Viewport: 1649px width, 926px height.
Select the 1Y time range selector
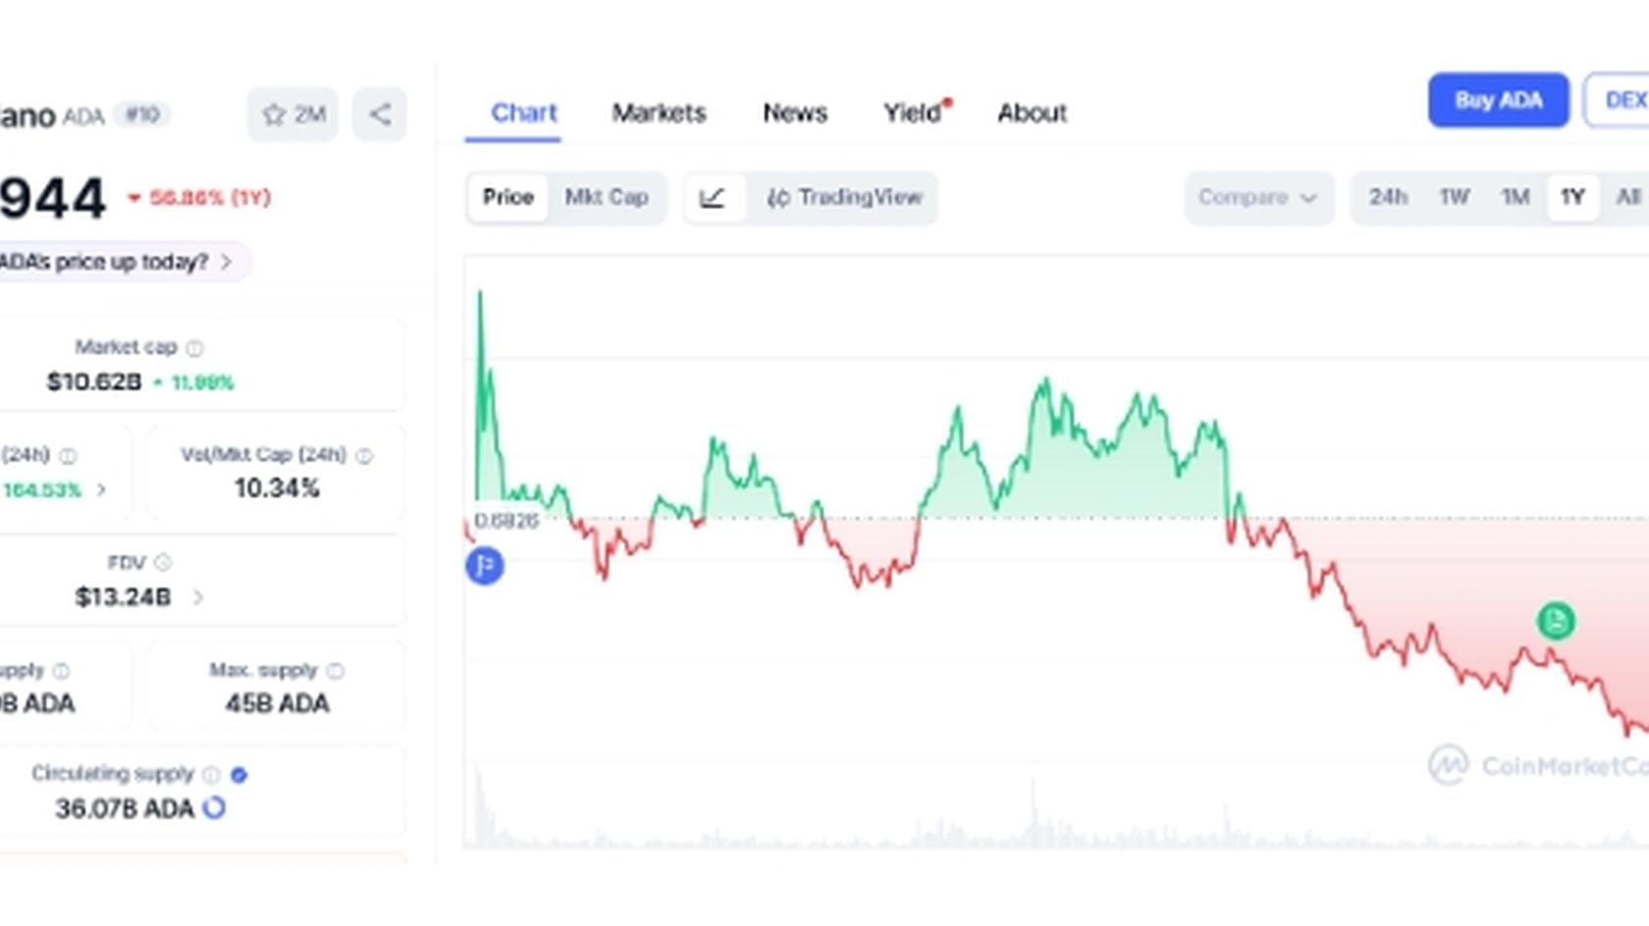1572,197
